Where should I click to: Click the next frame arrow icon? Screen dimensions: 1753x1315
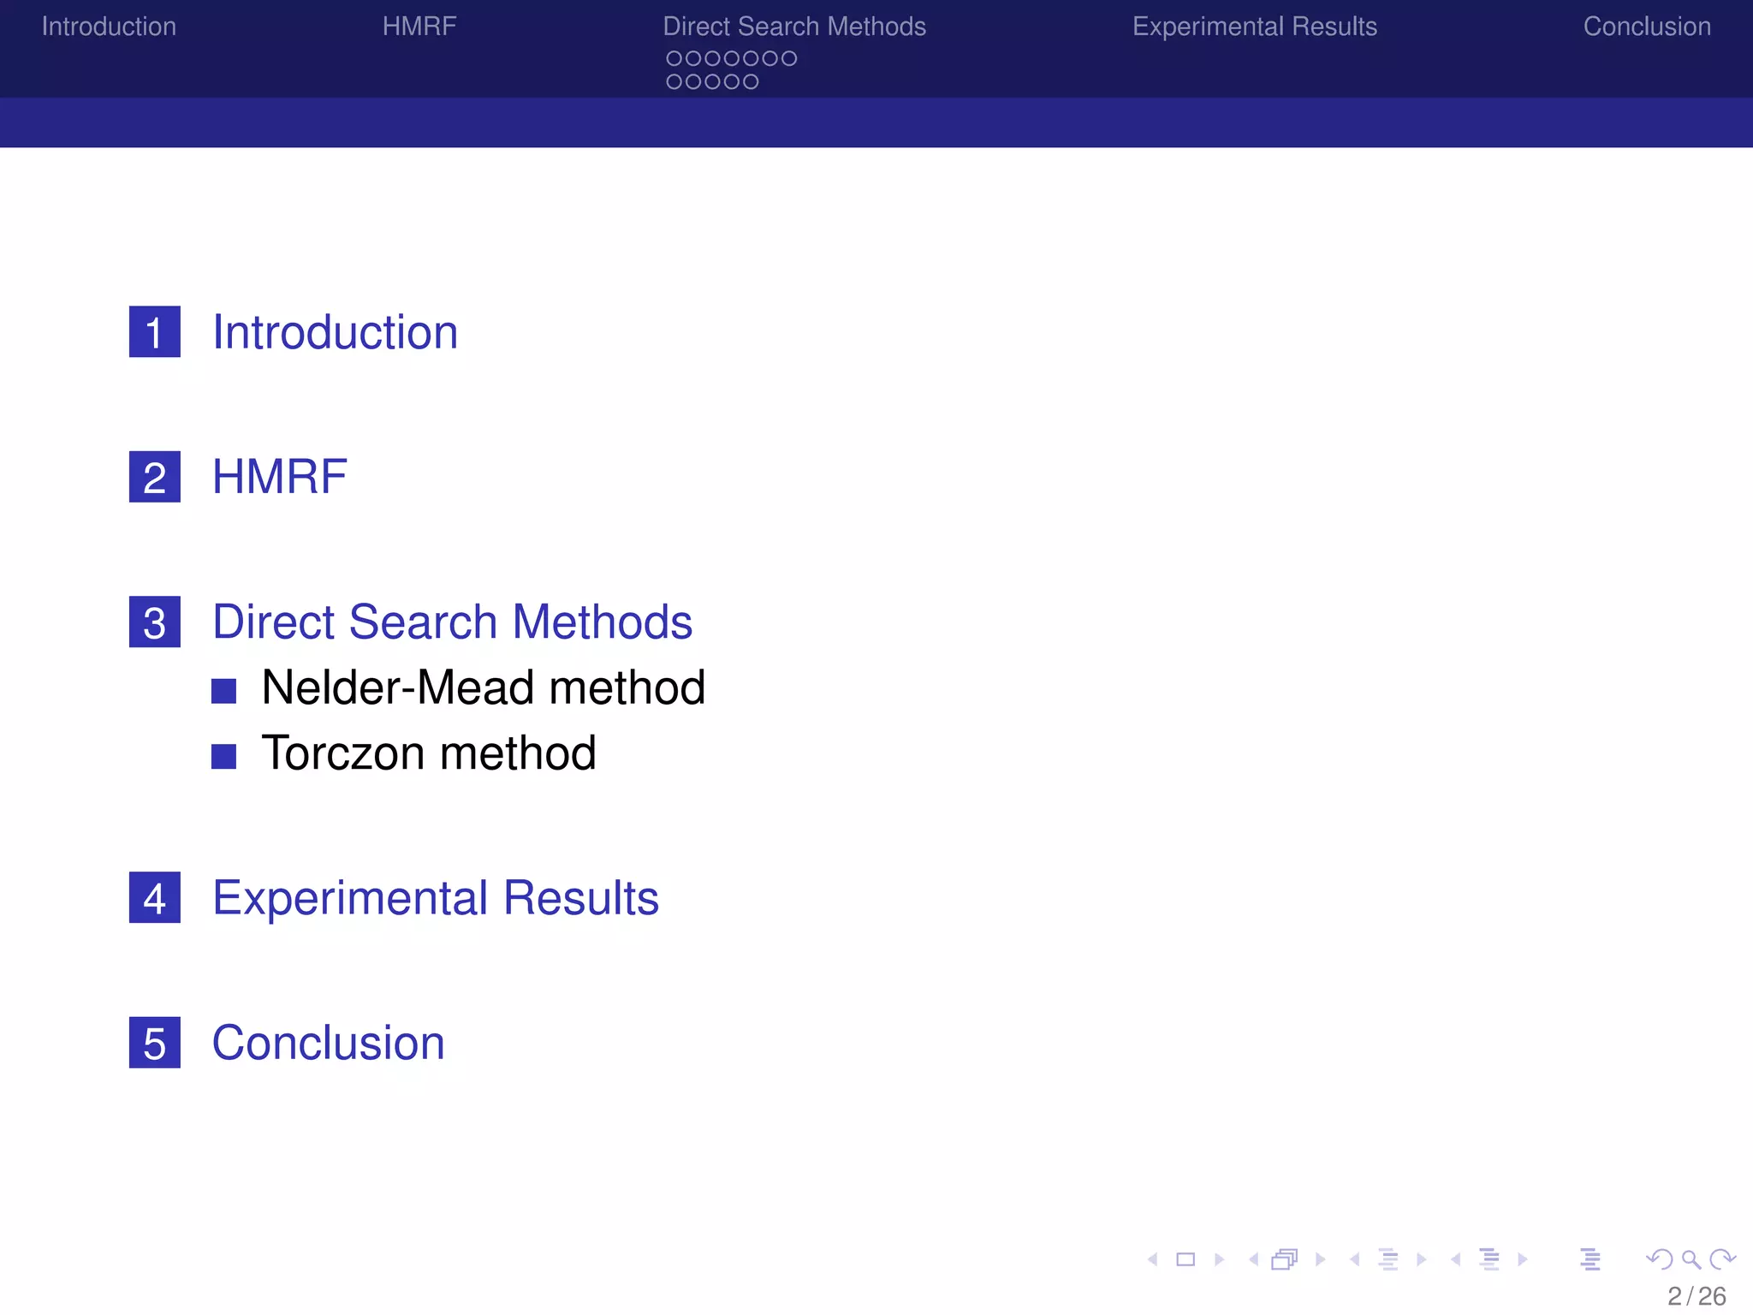tap(1321, 1259)
